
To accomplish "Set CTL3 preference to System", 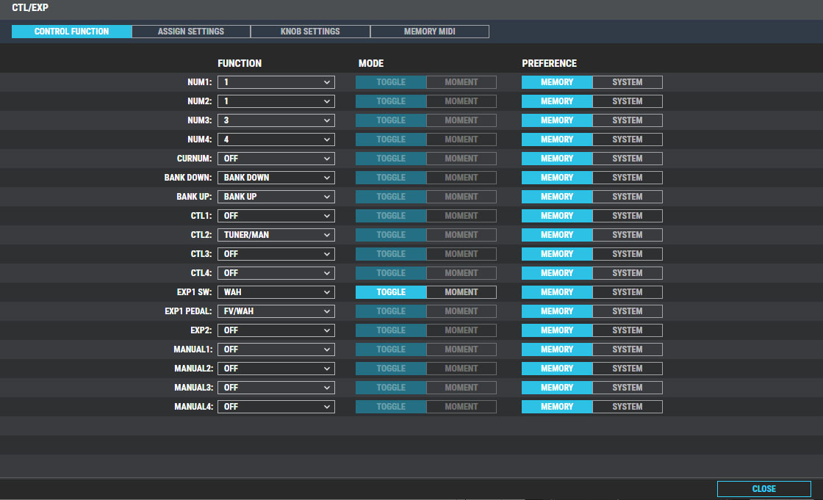I will tap(628, 254).
